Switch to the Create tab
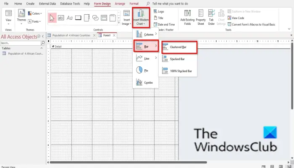The width and height of the screenshot is (294, 168). [x=30, y=3]
